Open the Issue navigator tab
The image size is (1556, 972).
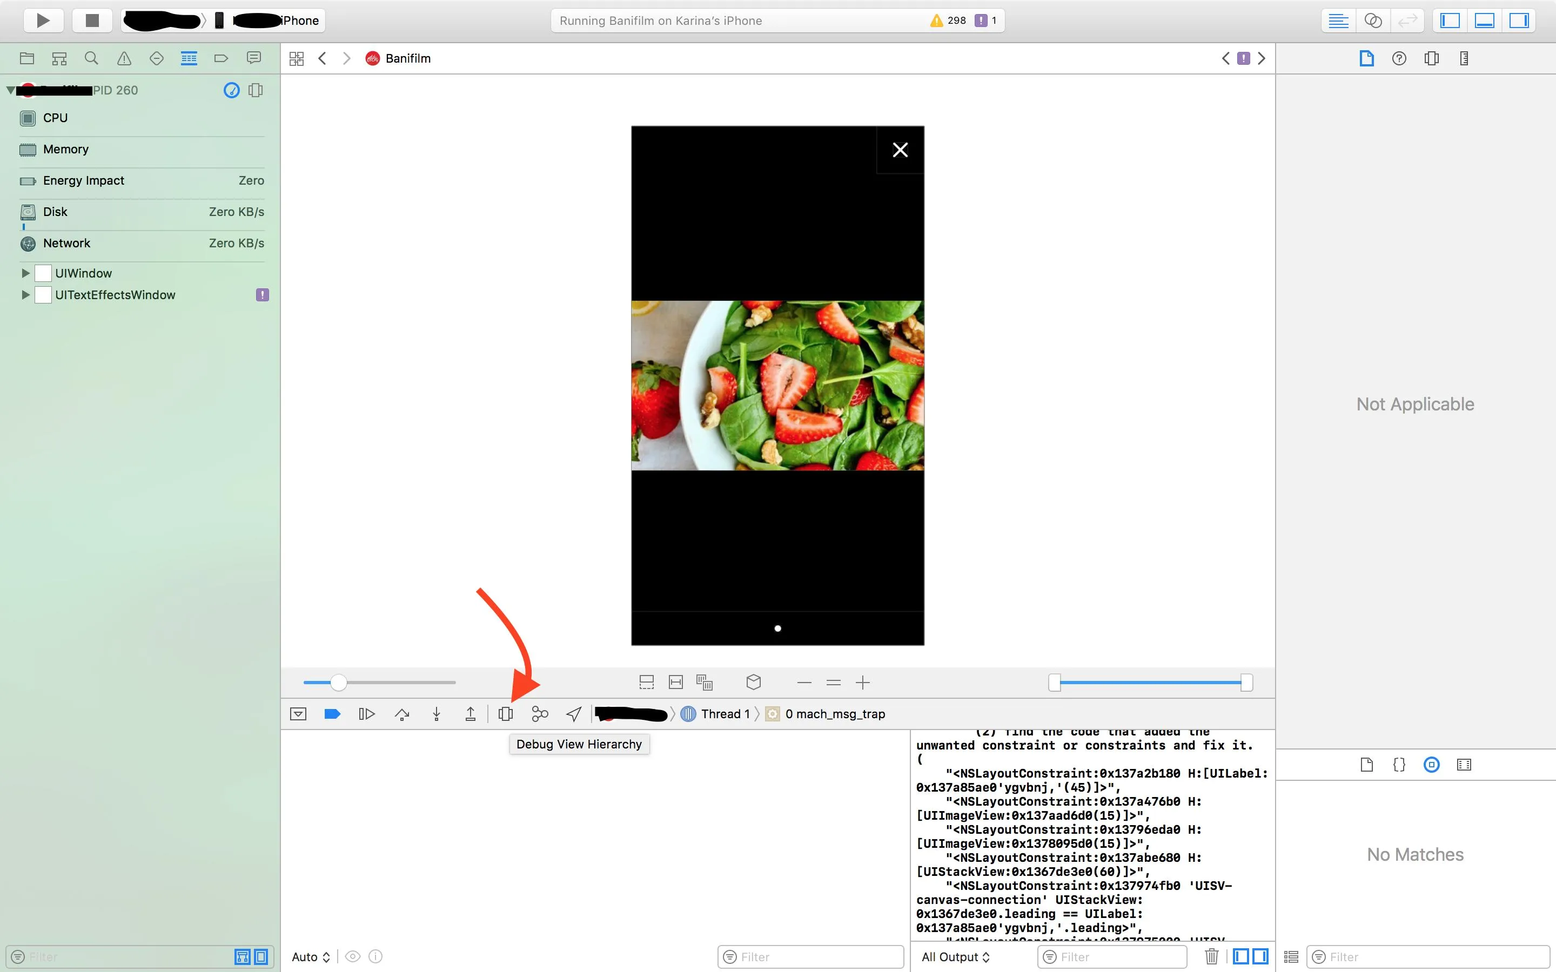pos(124,58)
